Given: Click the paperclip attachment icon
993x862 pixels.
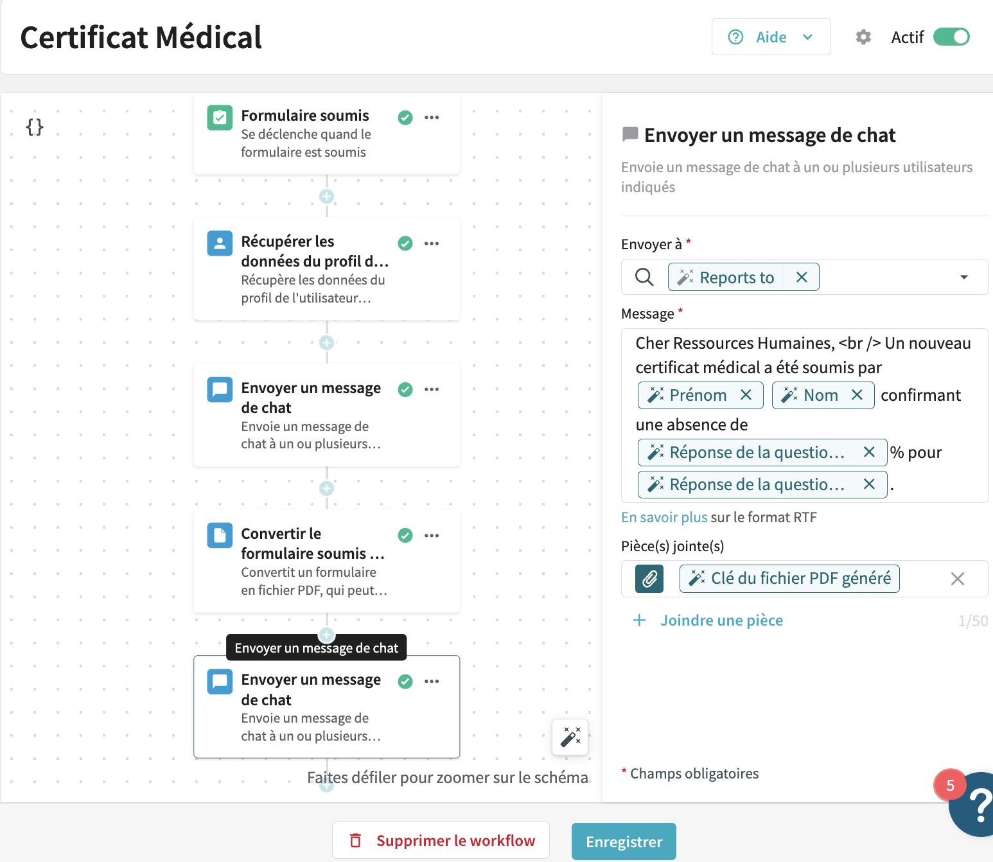Looking at the screenshot, I should click(649, 579).
